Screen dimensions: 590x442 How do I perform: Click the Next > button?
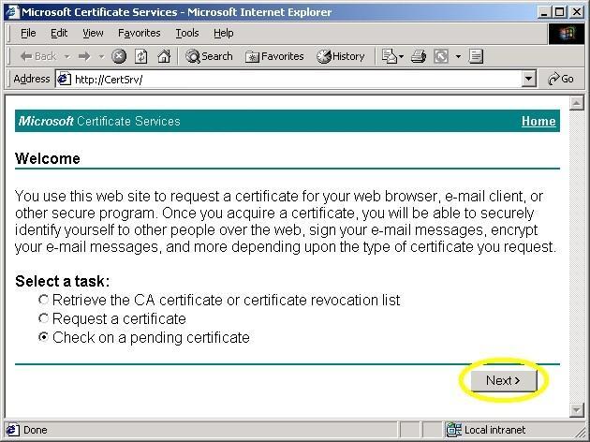click(504, 380)
